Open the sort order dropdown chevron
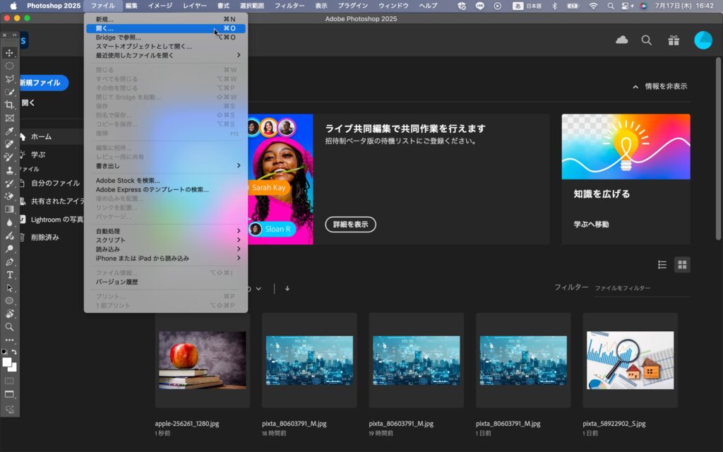Viewport: 723px width, 452px height. [x=258, y=289]
